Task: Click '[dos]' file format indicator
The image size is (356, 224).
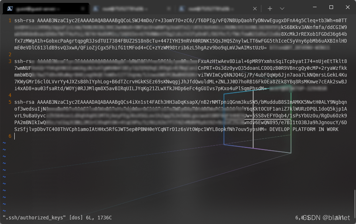Action: click(76, 218)
